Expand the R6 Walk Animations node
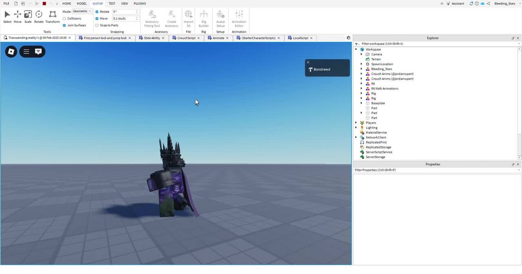 click(361, 88)
